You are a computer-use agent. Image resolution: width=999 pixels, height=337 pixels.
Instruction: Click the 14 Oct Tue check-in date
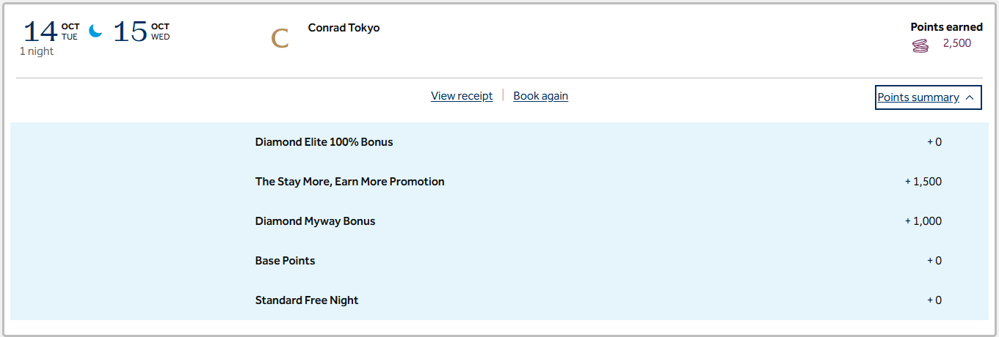tap(51, 32)
